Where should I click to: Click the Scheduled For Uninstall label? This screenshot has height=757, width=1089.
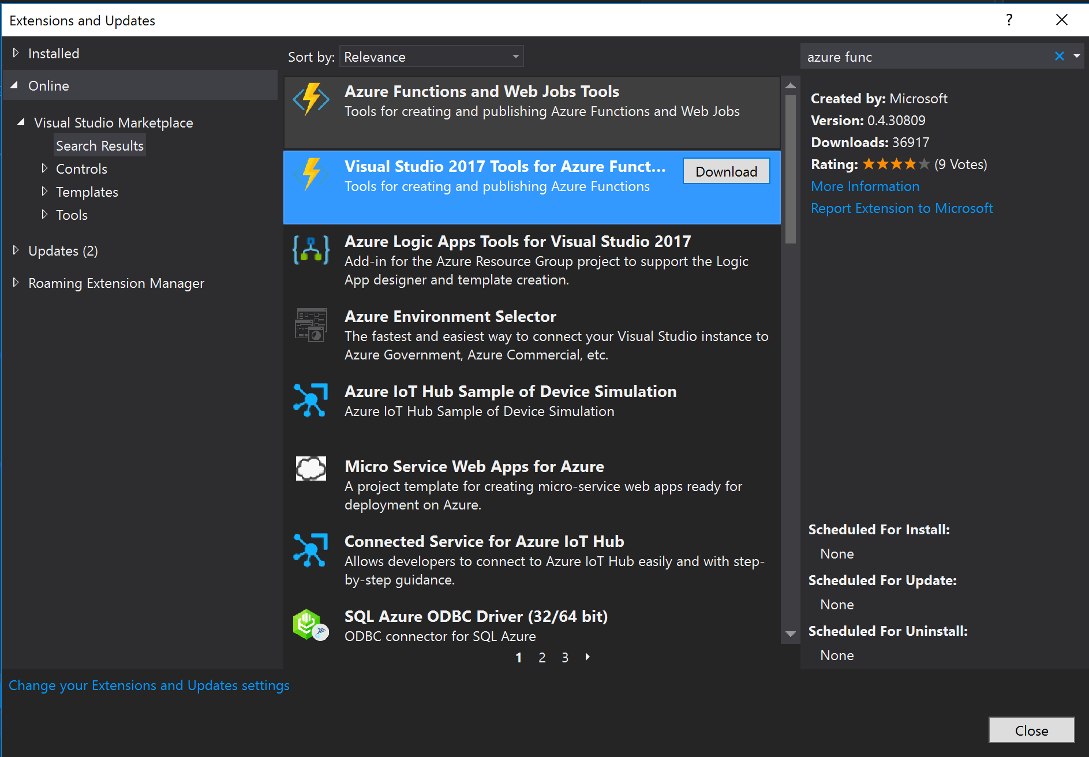(888, 631)
